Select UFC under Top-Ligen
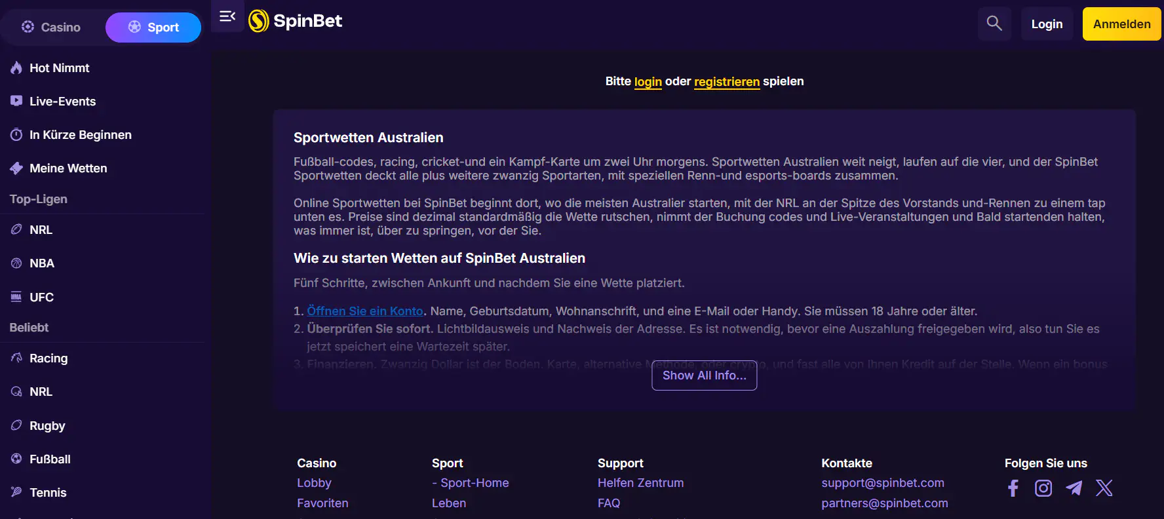Image resolution: width=1164 pixels, height=519 pixels. pos(32,298)
